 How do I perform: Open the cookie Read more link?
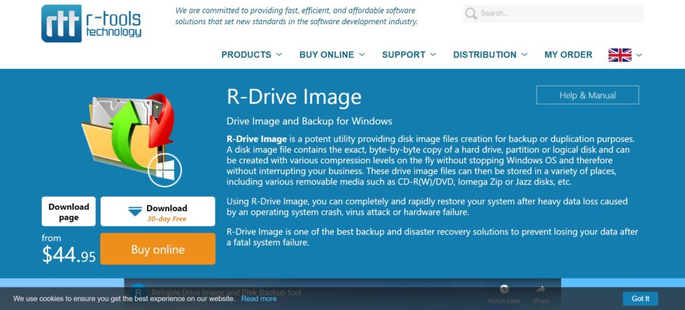(259, 299)
